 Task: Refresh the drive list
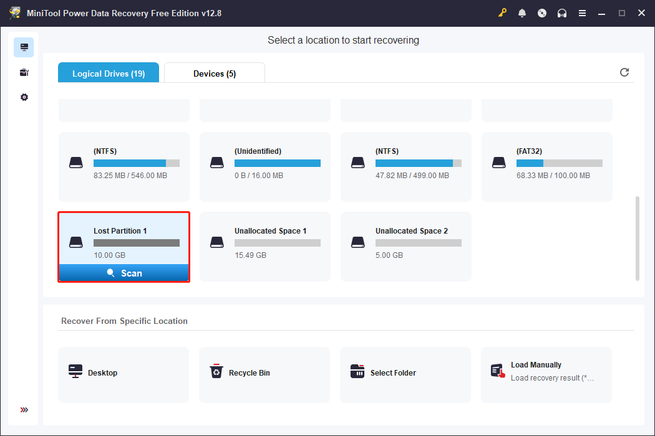click(624, 72)
